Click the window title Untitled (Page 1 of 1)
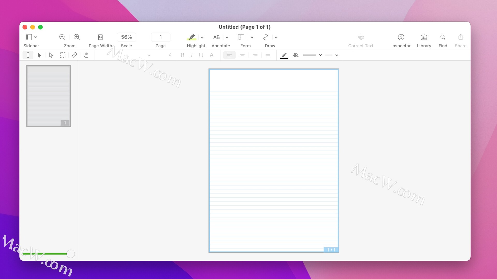 245,27
